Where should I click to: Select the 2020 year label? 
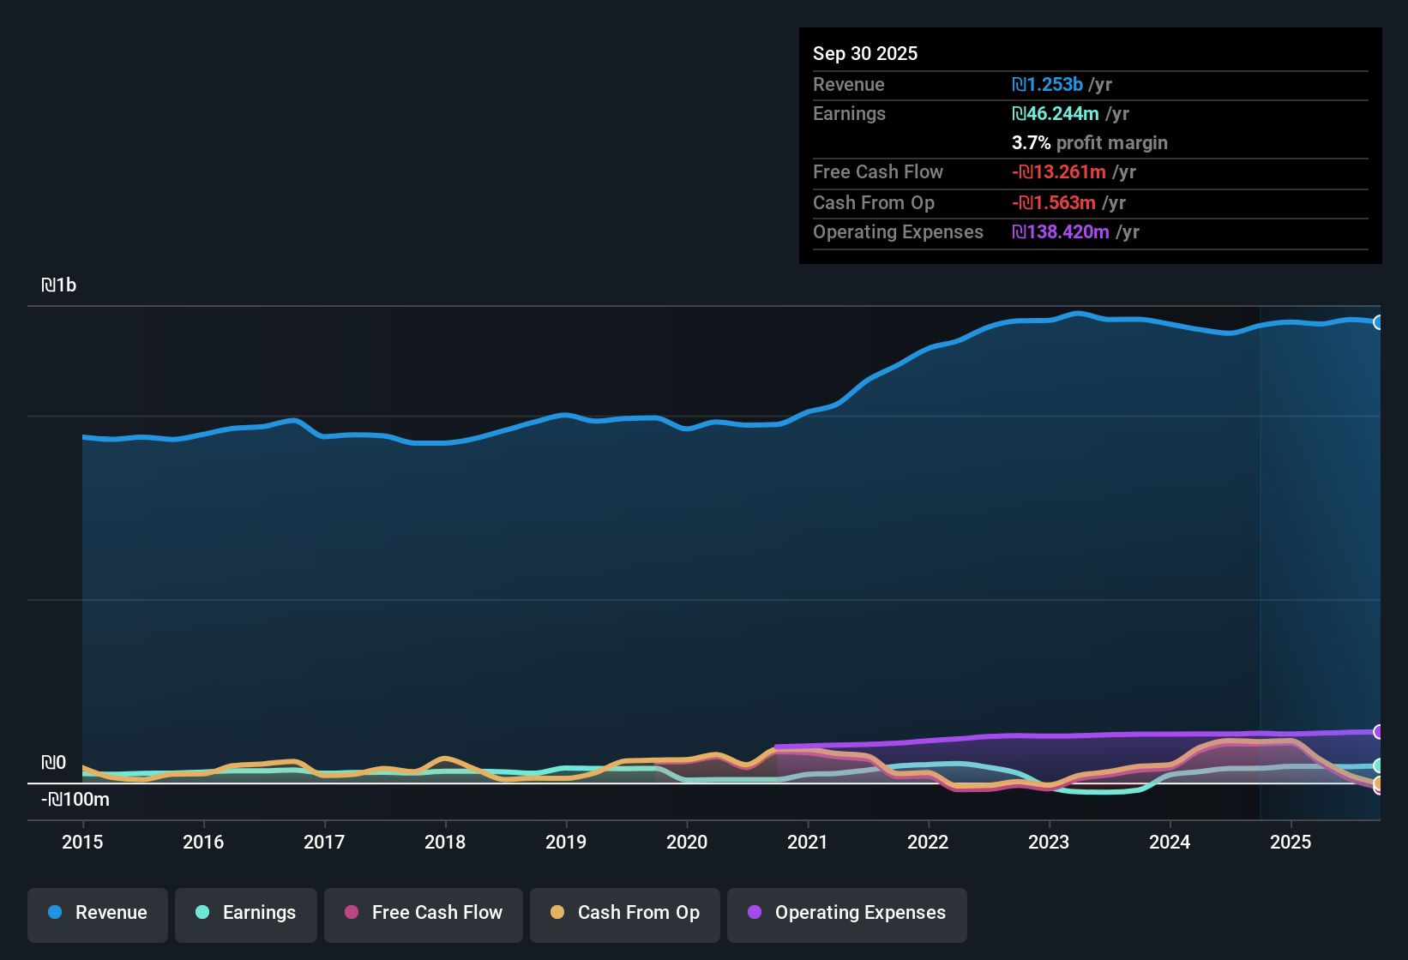coord(687,843)
